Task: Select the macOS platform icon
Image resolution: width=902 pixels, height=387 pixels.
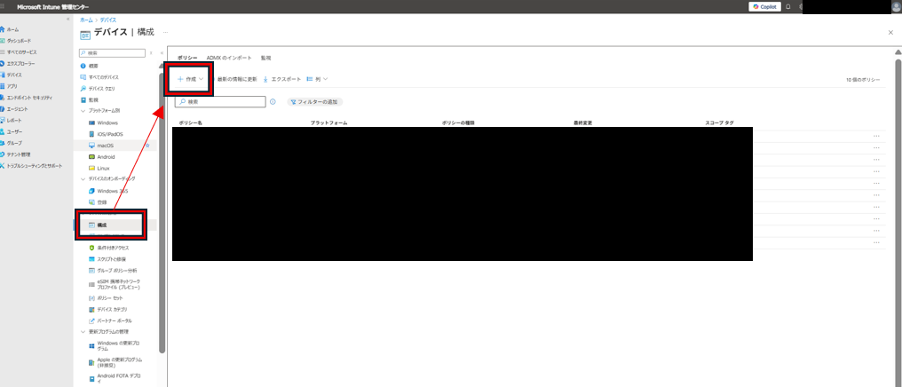Action: (91, 146)
